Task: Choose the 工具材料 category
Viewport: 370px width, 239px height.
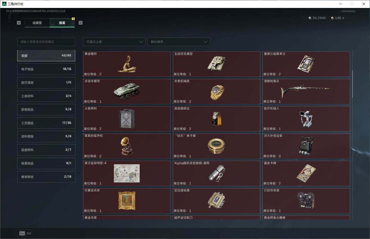Action: 46,96
